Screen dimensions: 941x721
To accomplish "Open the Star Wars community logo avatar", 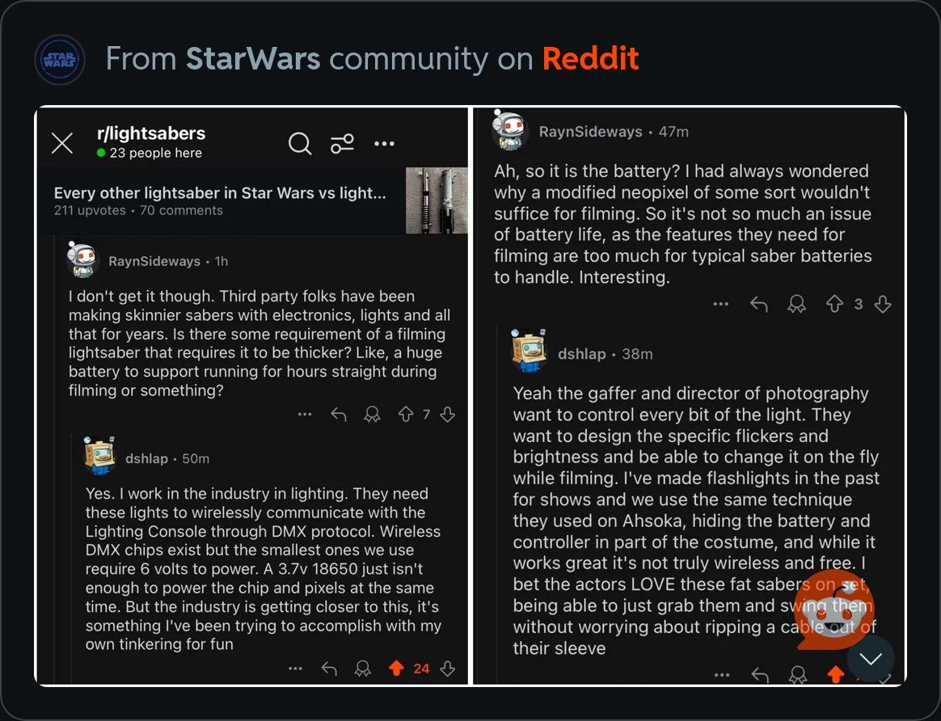I will pos(59,59).
